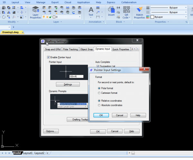Click the color grid icon in Properties
193x160 pixels.
coord(148,17)
